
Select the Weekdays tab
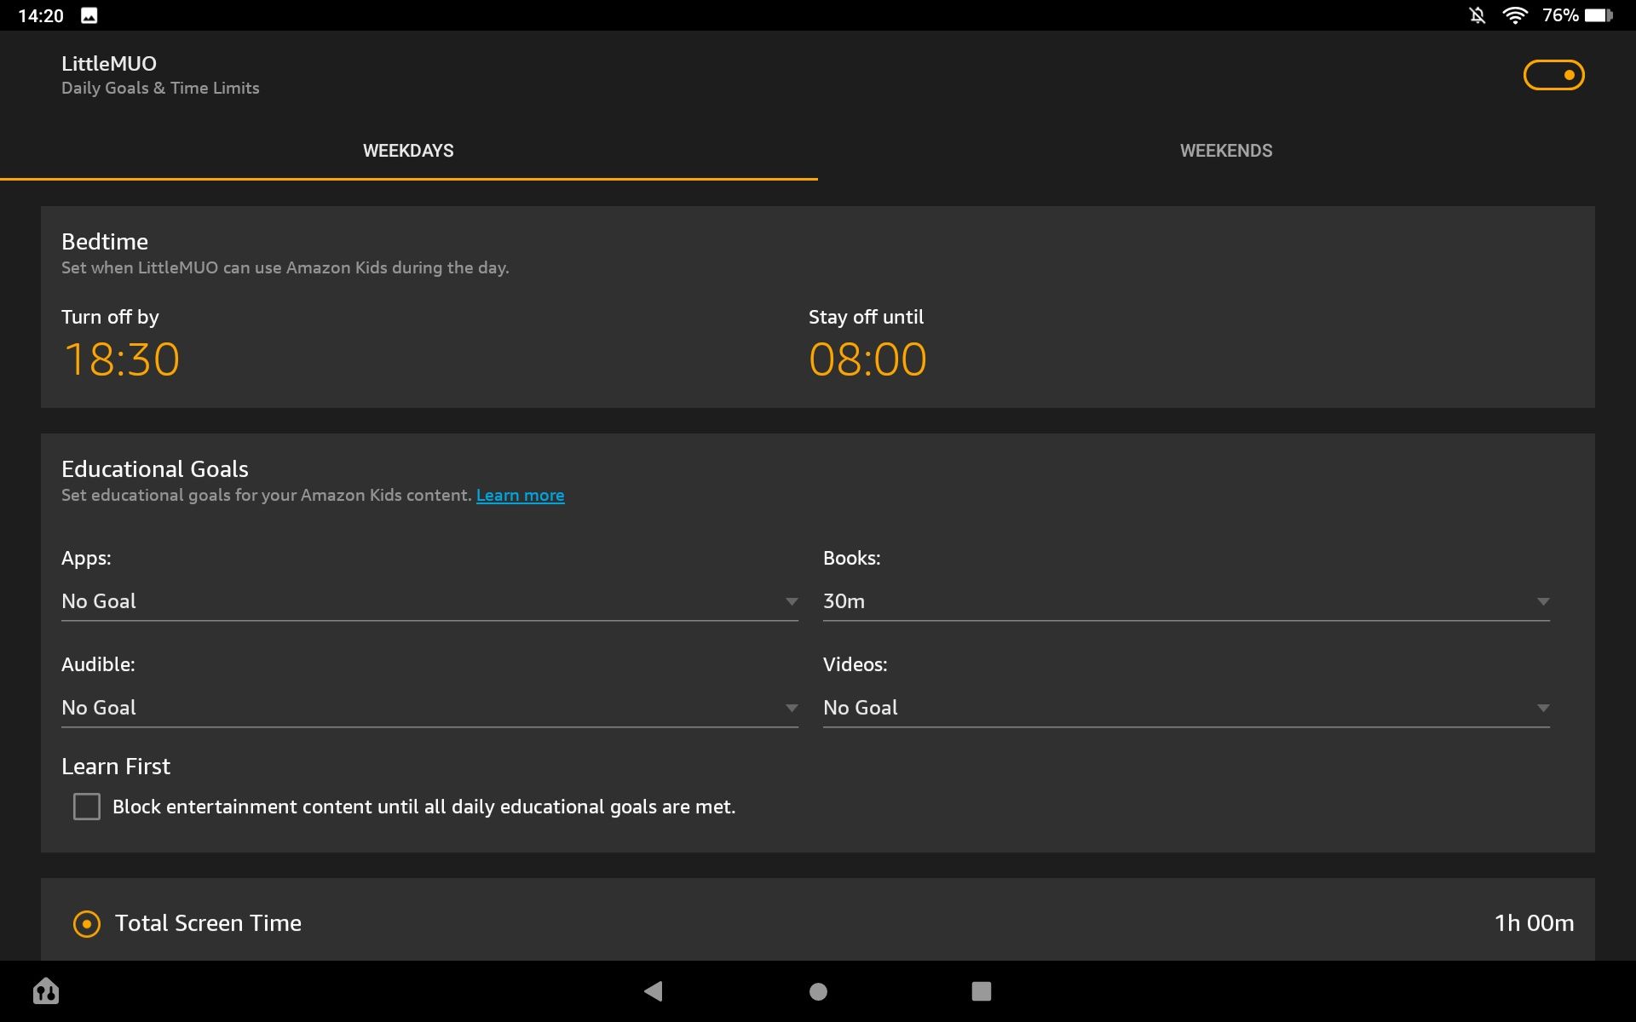(408, 151)
